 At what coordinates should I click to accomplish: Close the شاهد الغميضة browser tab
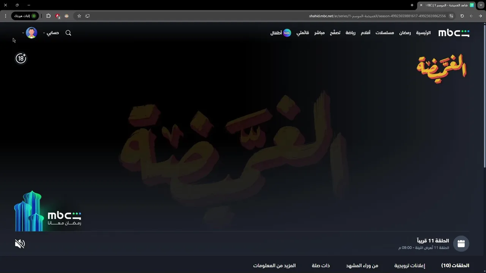(x=421, y=5)
